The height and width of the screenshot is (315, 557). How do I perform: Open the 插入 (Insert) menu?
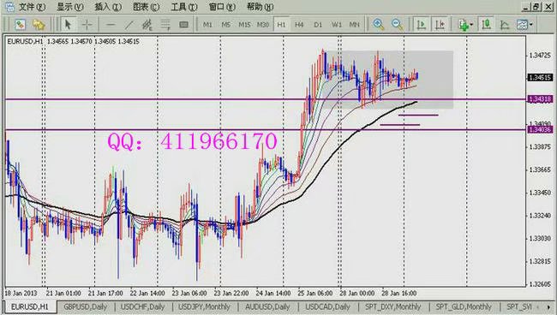click(108, 7)
